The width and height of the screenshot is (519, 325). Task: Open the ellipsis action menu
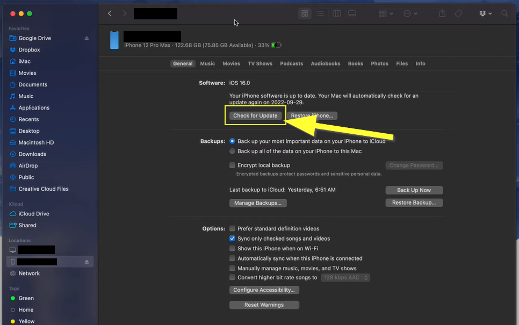(410, 13)
